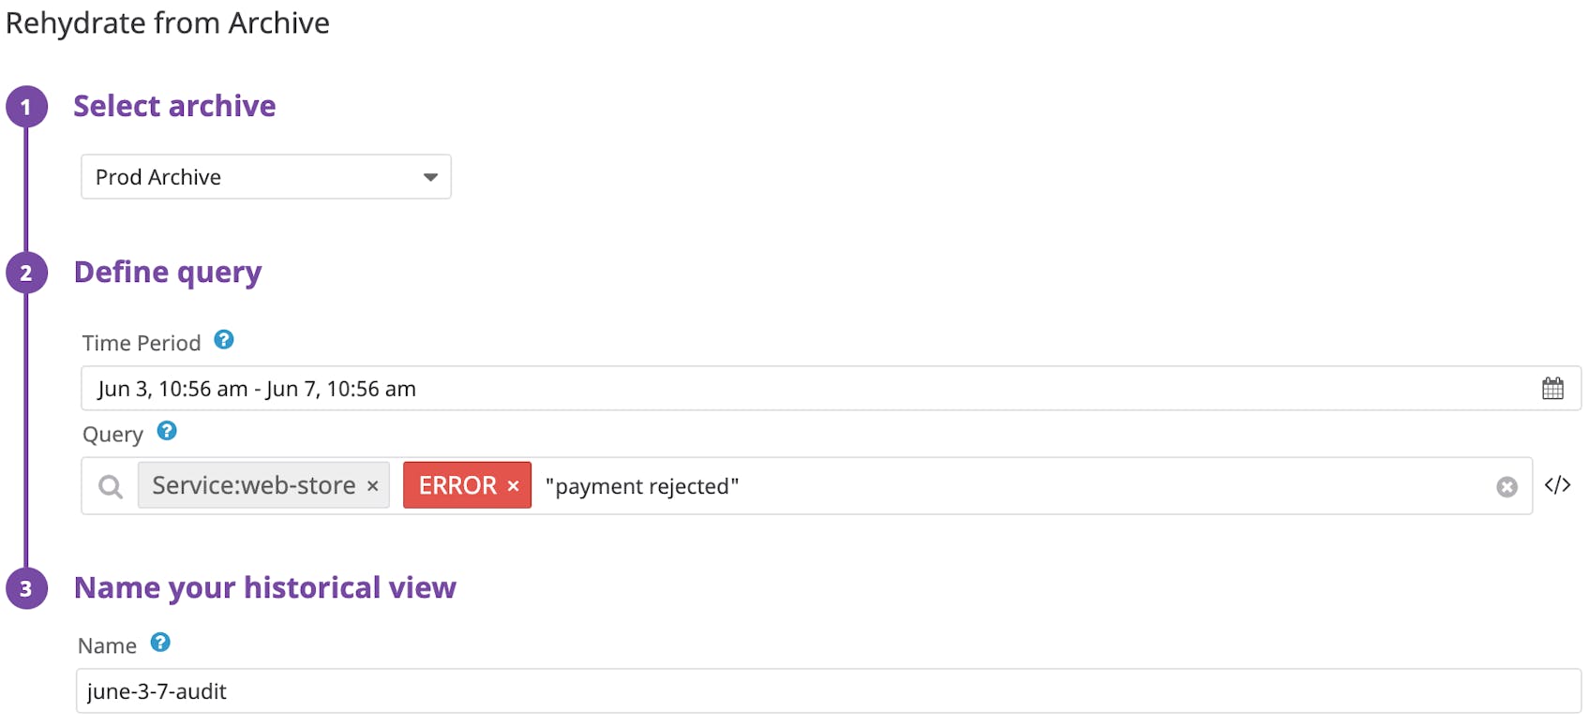
Task: Click the Name your historical view heading
Action: (265, 587)
